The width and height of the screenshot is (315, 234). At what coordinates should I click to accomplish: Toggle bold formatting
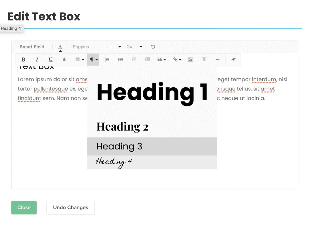coord(23,60)
